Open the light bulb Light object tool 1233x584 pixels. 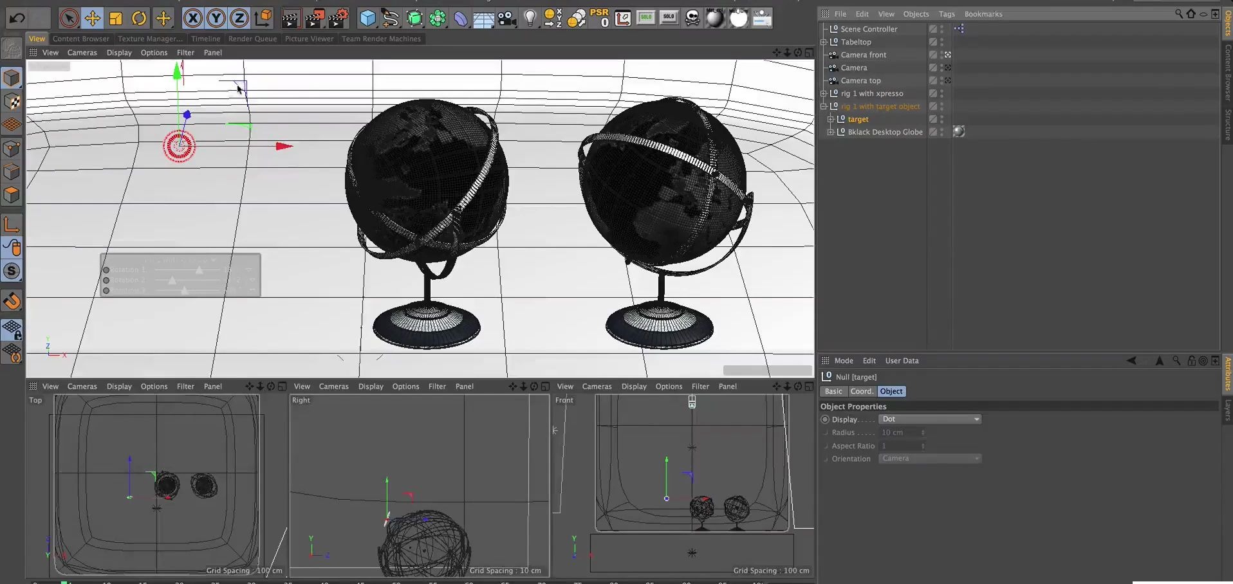pos(530,19)
